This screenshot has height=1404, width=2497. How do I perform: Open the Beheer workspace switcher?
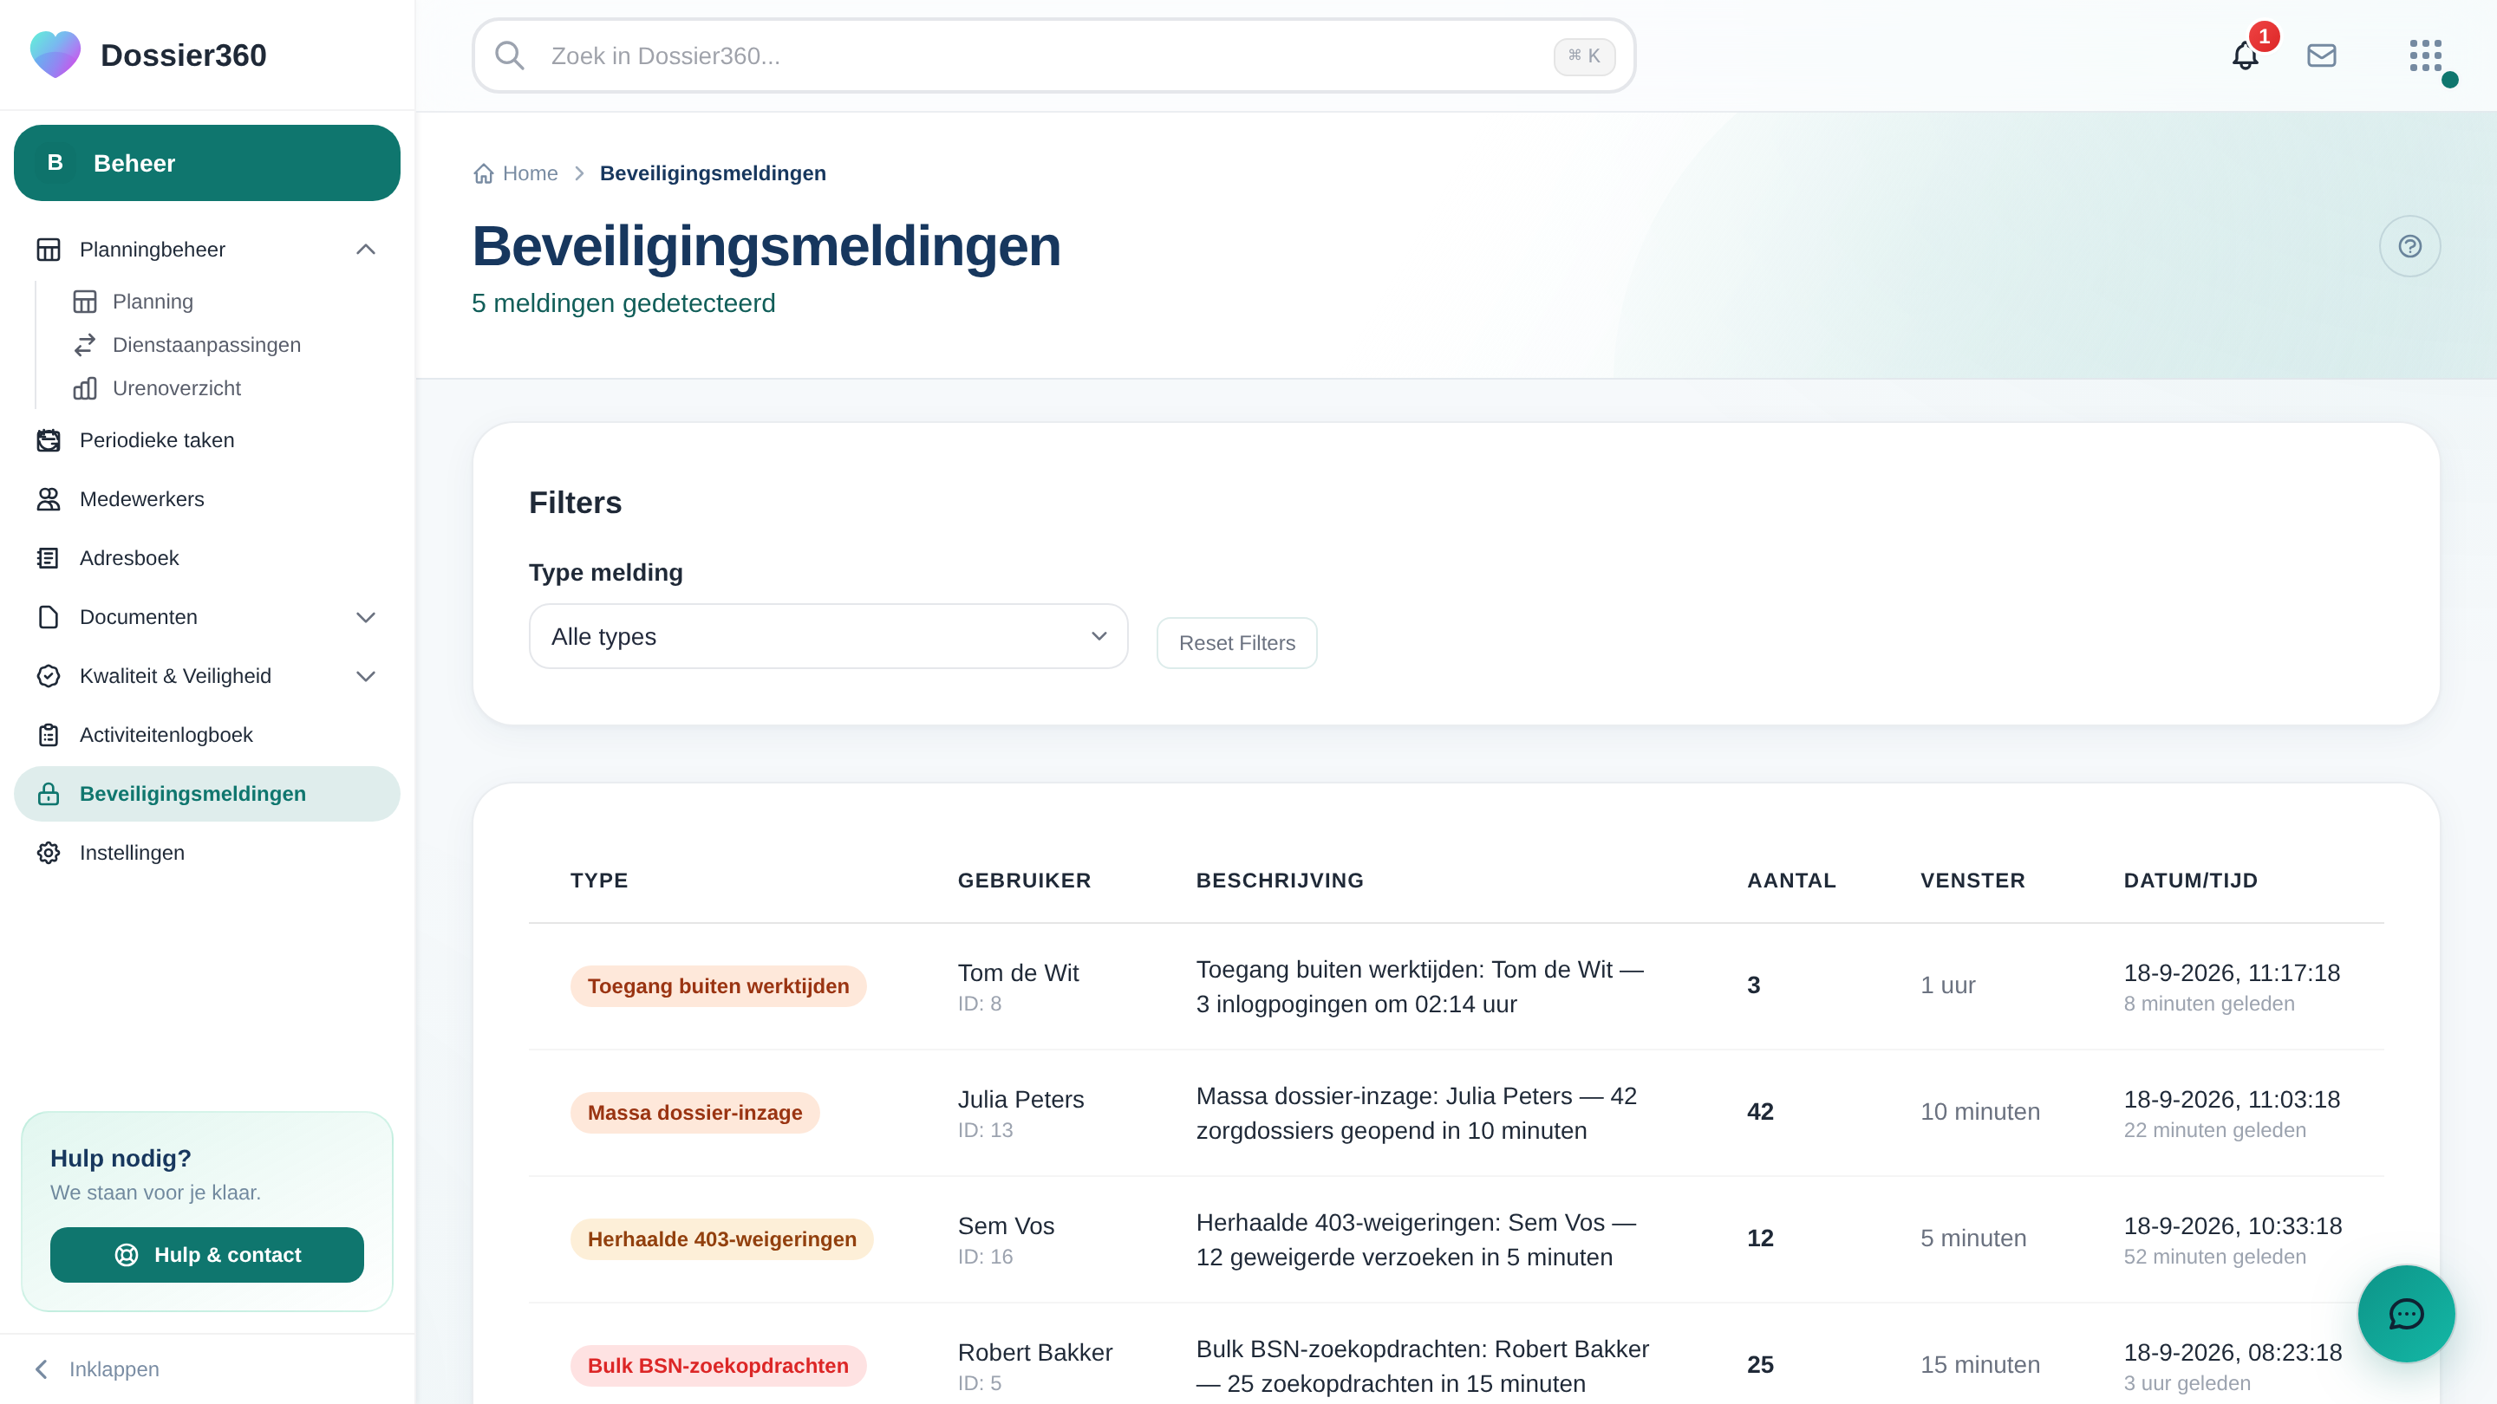207,163
